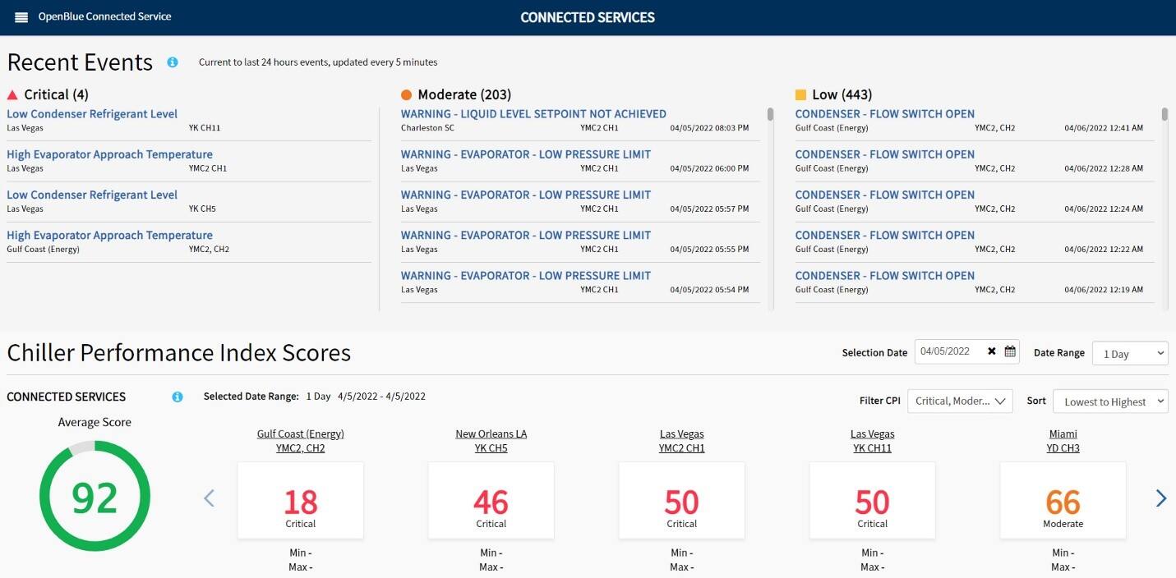
Task: Open the hamburger menu icon
Action: (x=21, y=17)
